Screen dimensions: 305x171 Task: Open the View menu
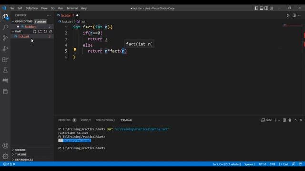44,8
